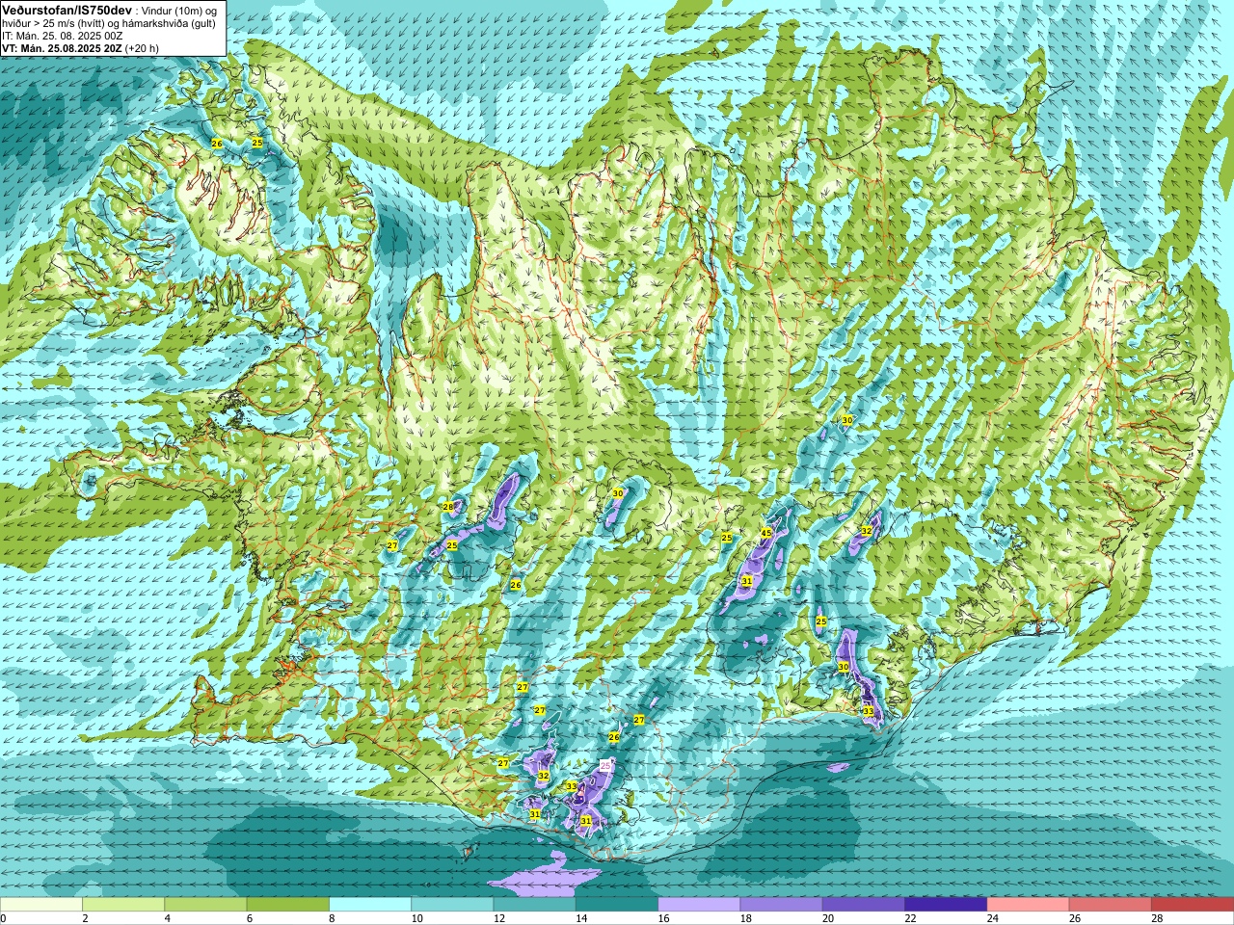1234x925 pixels.
Task: Click the 14–16 m/s dark teal legend swatch
Action: [x=617, y=905]
